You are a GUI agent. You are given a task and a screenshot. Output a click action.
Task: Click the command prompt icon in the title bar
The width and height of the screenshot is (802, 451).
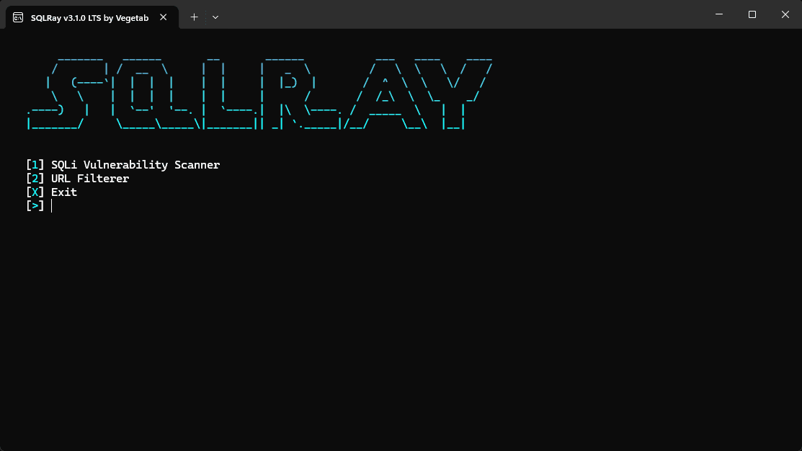point(17,17)
